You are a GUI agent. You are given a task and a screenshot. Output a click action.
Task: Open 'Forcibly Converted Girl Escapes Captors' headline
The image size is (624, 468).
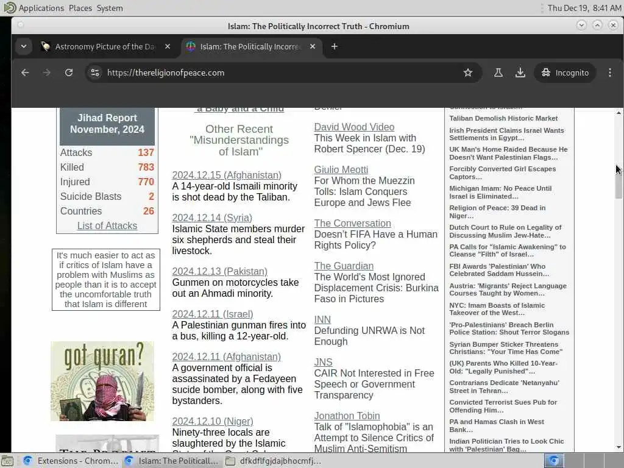(503, 172)
